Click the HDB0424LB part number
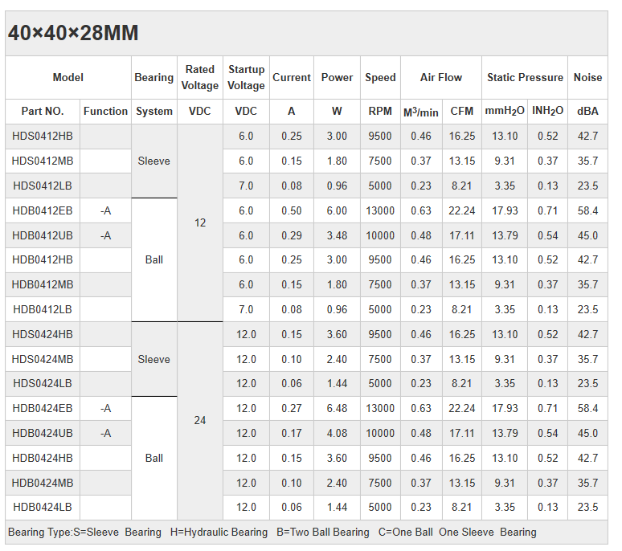The width and height of the screenshot is (622, 551). pos(43,508)
